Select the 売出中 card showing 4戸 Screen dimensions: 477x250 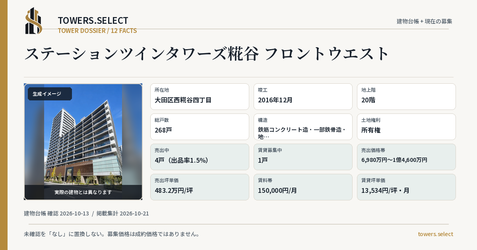(x=200, y=157)
